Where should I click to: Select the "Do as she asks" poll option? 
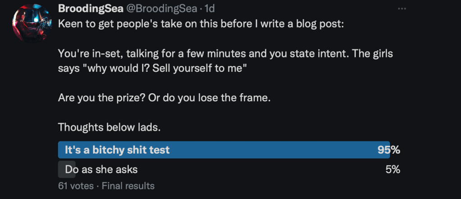(101, 170)
